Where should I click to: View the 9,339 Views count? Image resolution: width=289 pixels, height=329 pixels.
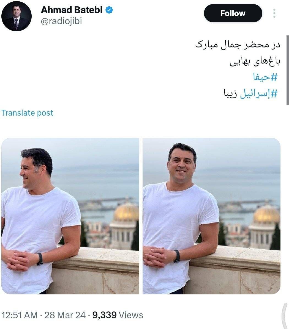118,315
